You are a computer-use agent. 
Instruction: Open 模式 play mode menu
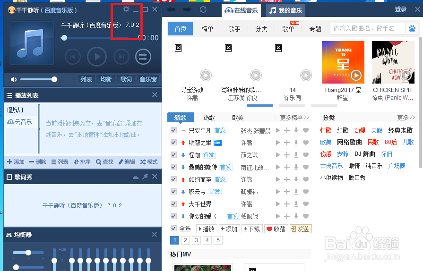pyautogui.click(x=149, y=162)
